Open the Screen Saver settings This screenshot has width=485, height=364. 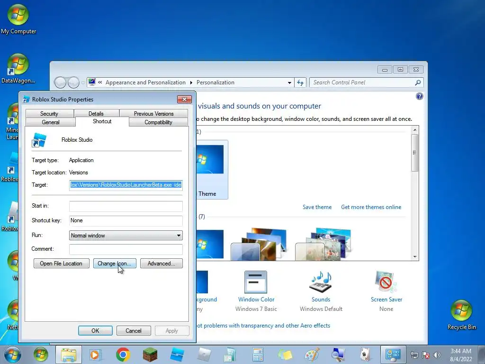pyautogui.click(x=386, y=291)
